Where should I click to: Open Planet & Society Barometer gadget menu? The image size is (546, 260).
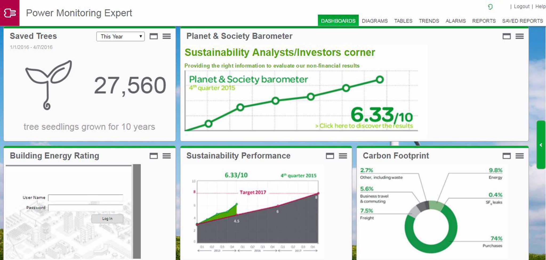point(520,36)
